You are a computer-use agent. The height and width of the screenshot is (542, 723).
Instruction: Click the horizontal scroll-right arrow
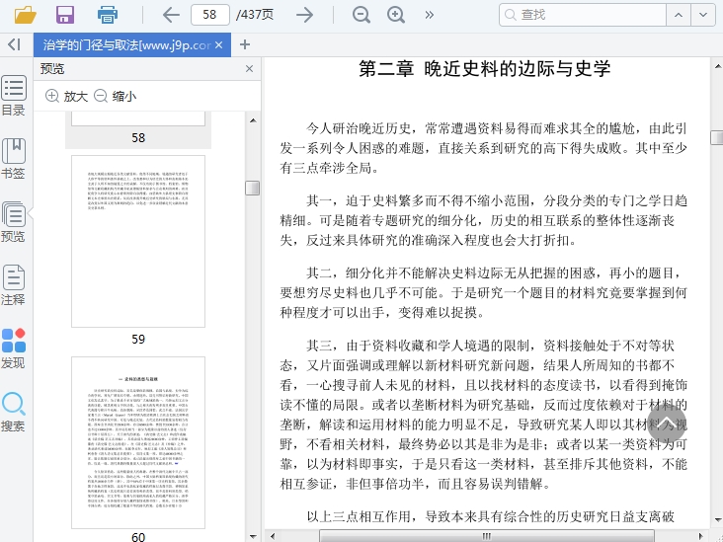click(701, 536)
